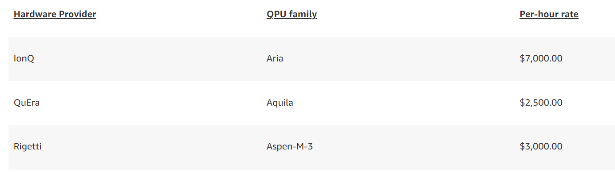Click the QPU family column header

(x=292, y=14)
